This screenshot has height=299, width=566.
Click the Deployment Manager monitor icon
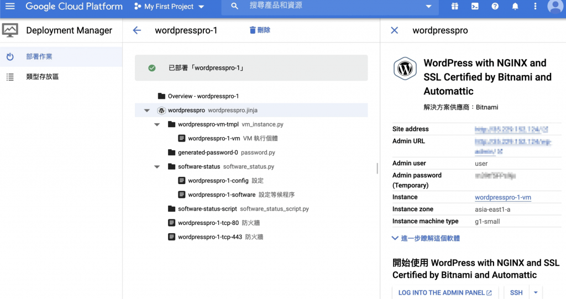point(10,30)
